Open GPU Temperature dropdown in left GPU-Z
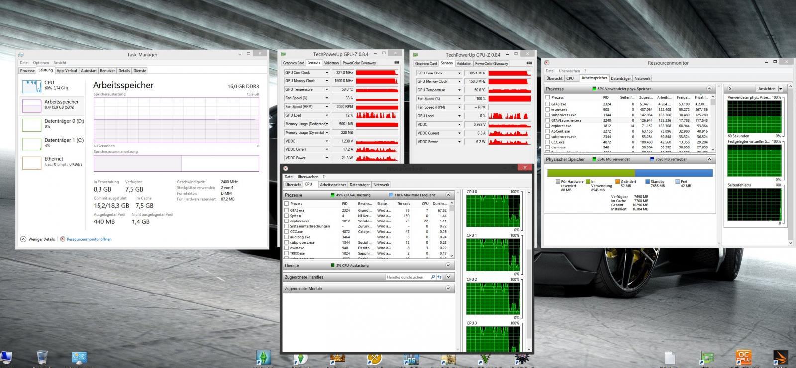 click(327, 89)
